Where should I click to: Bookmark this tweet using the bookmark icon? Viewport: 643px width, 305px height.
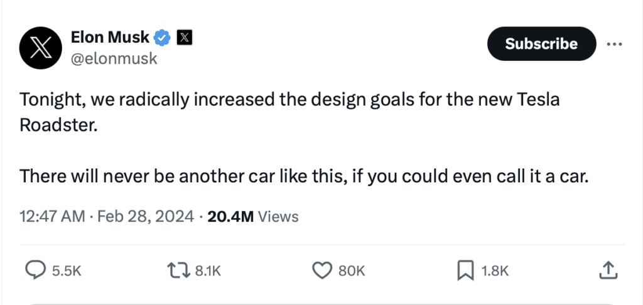click(x=465, y=270)
